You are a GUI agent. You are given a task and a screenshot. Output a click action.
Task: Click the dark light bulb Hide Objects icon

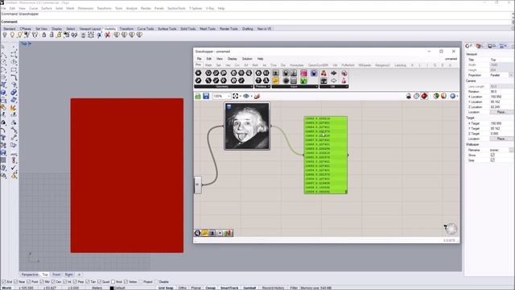[5, 35]
